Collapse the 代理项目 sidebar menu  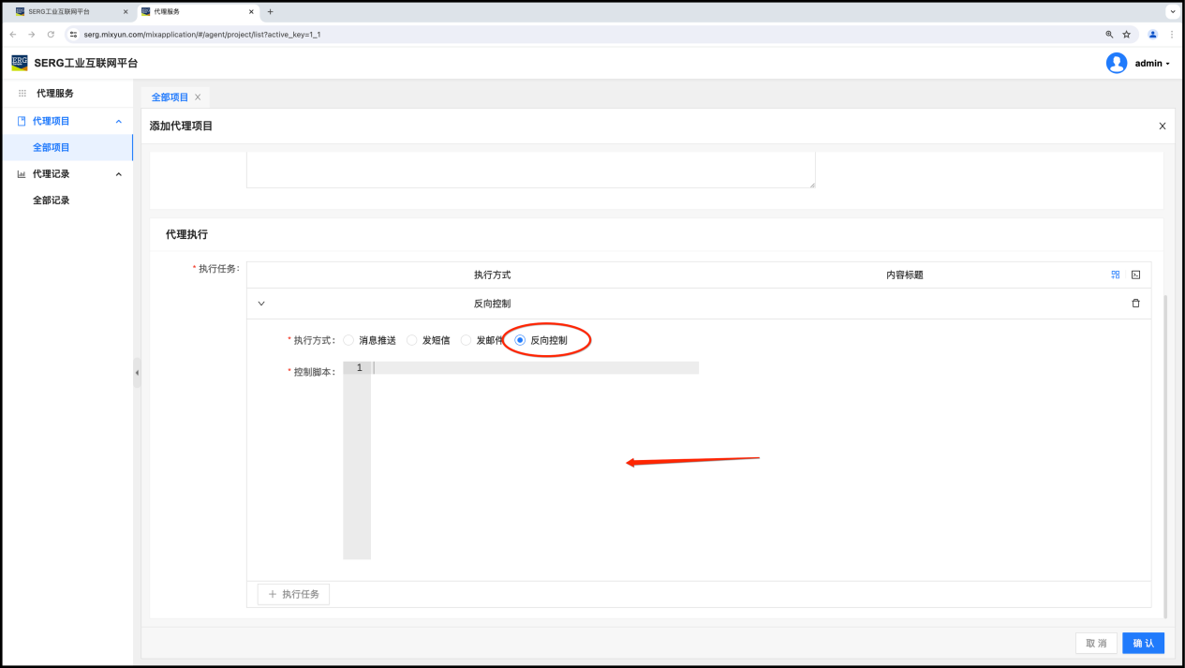[x=118, y=121]
